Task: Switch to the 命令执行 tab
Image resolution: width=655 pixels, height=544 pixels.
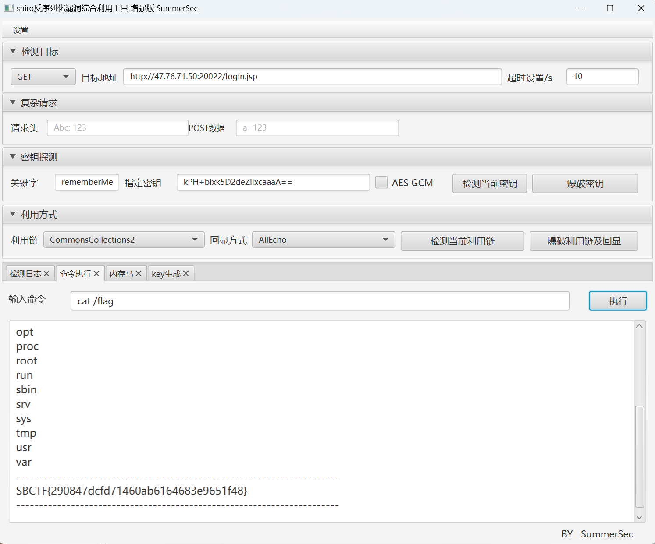Action: pyautogui.click(x=75, y=274)
